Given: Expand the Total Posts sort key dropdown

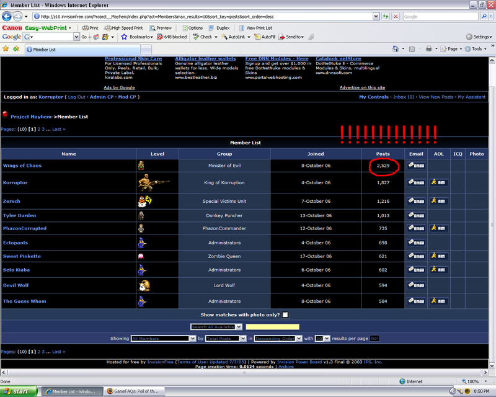Looking at the screenshot, I should tap(226, 339).
